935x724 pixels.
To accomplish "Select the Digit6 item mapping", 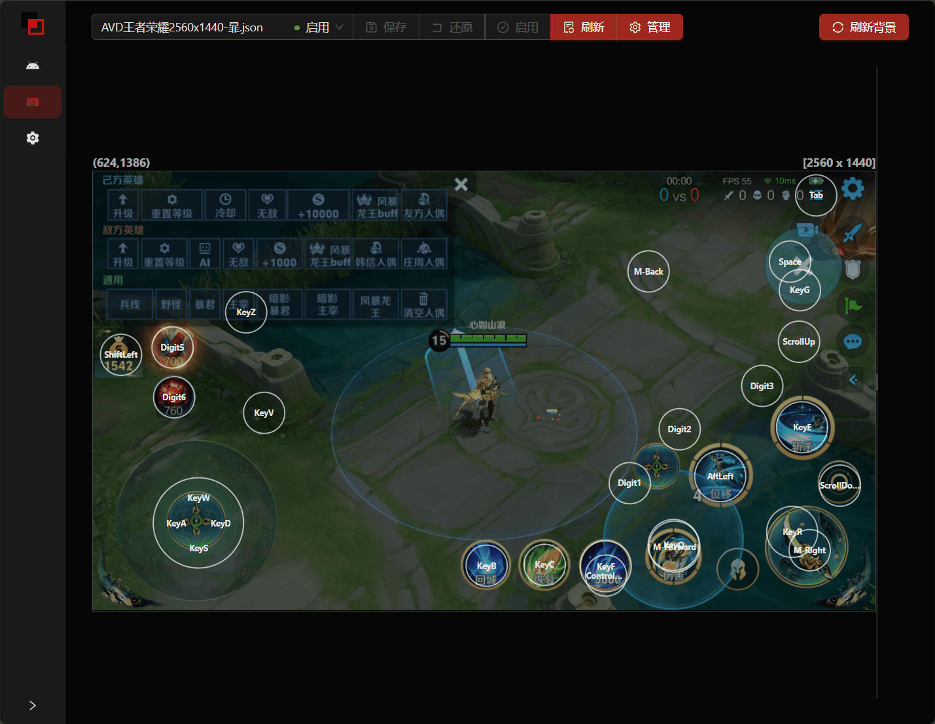I will click(174, 397).
